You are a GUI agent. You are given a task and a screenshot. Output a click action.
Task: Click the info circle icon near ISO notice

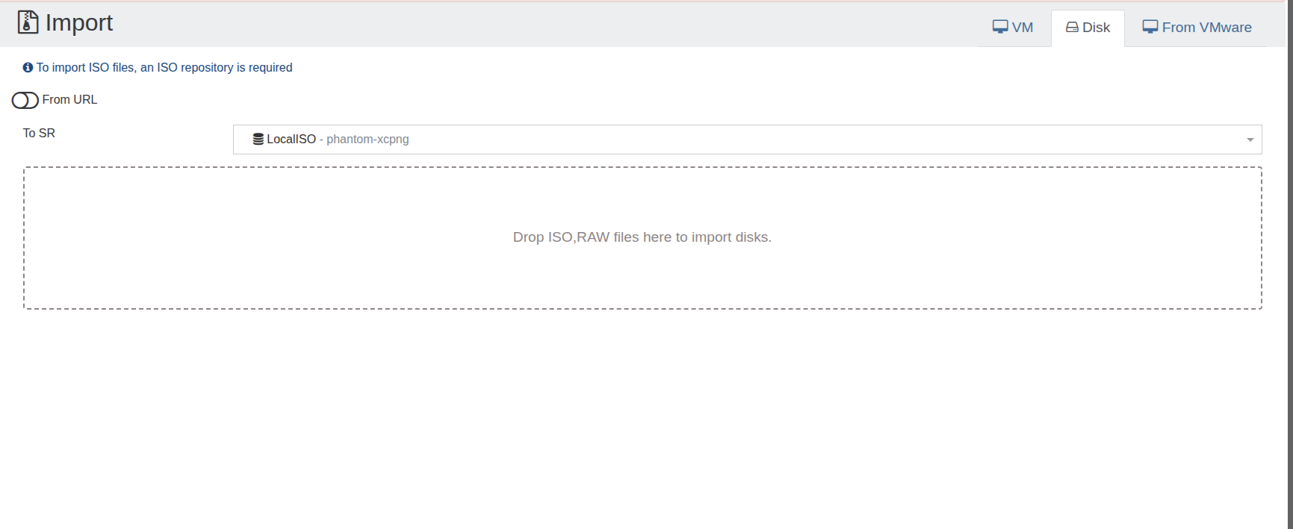click(28, 67)
